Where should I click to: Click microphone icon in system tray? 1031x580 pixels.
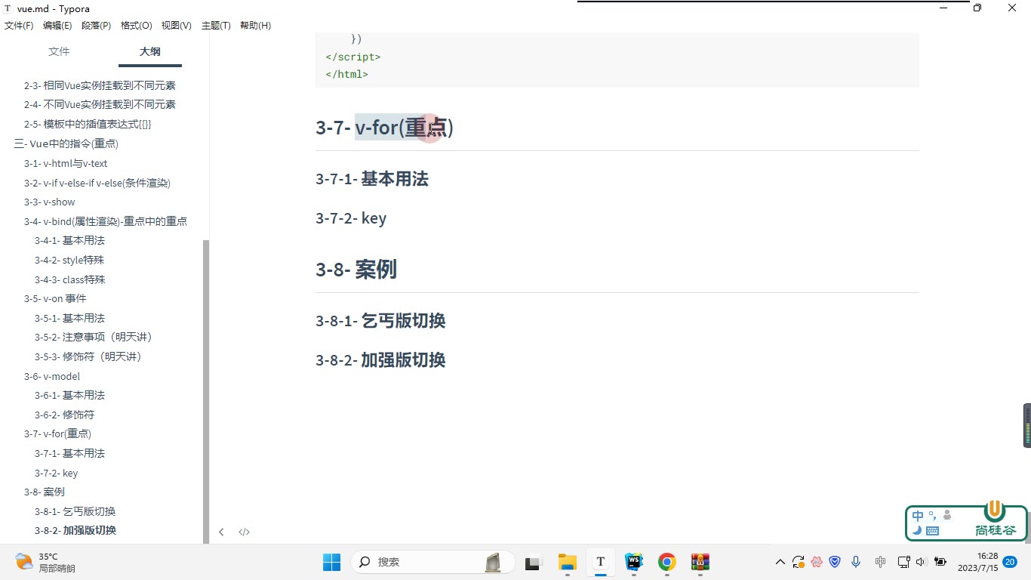(856, 562)
